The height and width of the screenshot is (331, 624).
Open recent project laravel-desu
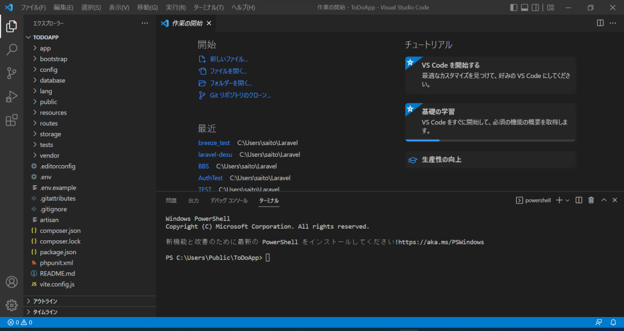(x=215, y=154)
